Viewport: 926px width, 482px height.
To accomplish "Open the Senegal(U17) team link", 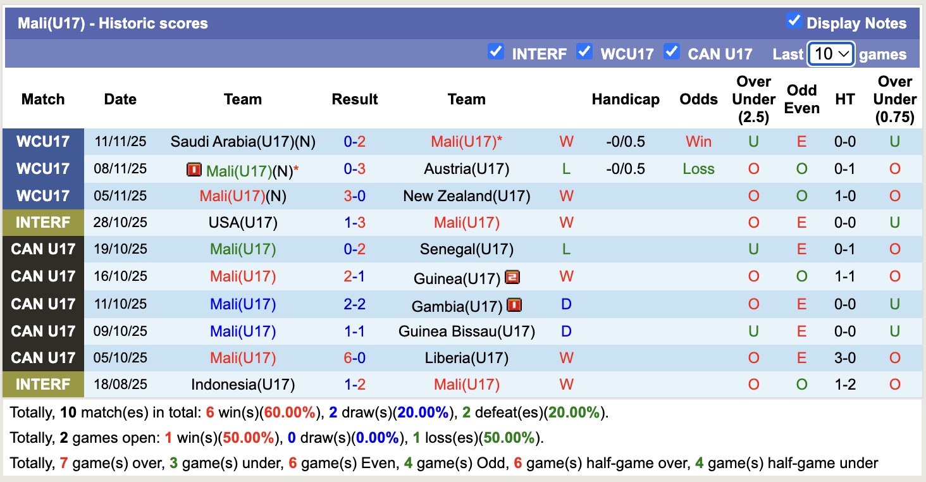I will pos(467,249).
